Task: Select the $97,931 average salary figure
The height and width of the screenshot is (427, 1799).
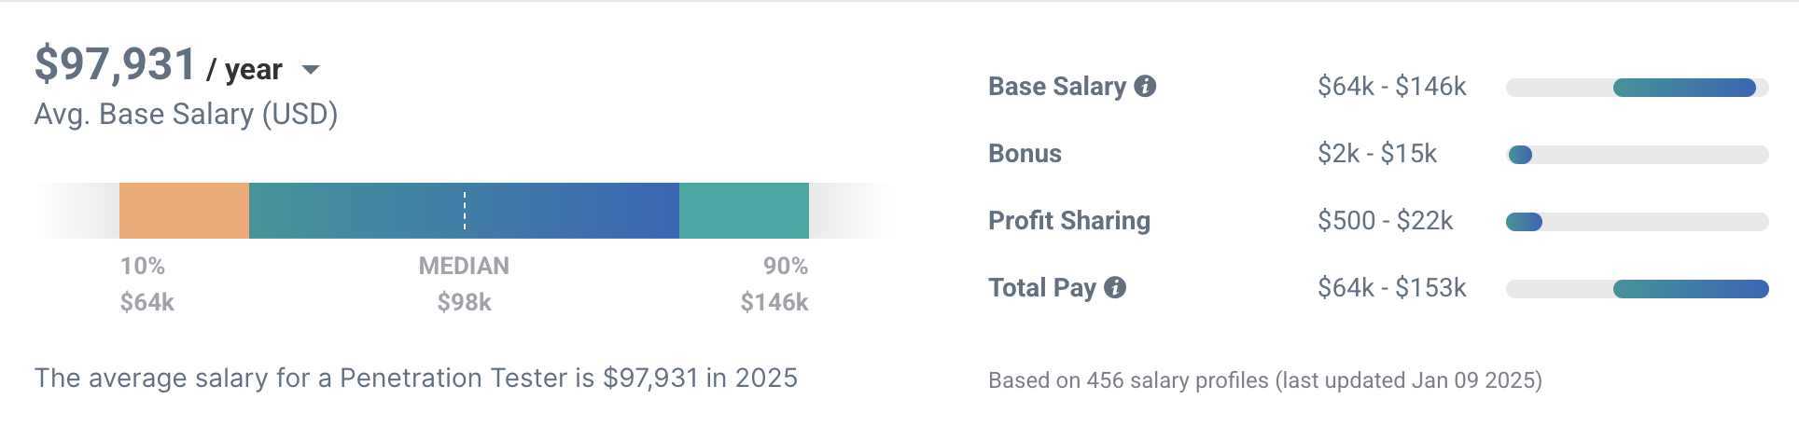Action: tap(115, 64)
